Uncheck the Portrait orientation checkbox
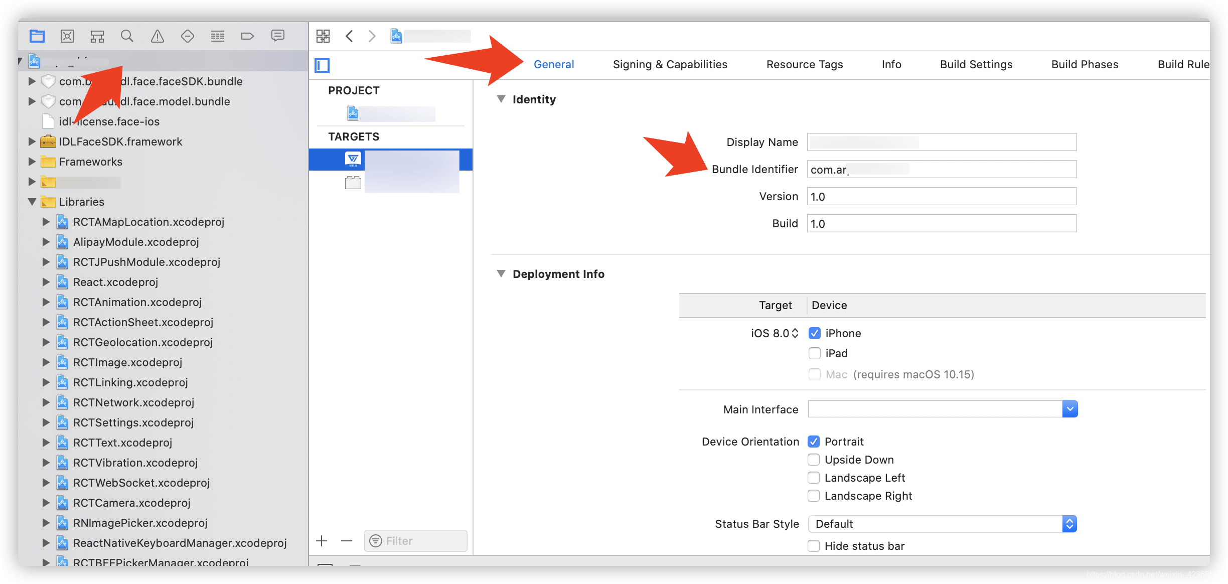 point(814,442)
